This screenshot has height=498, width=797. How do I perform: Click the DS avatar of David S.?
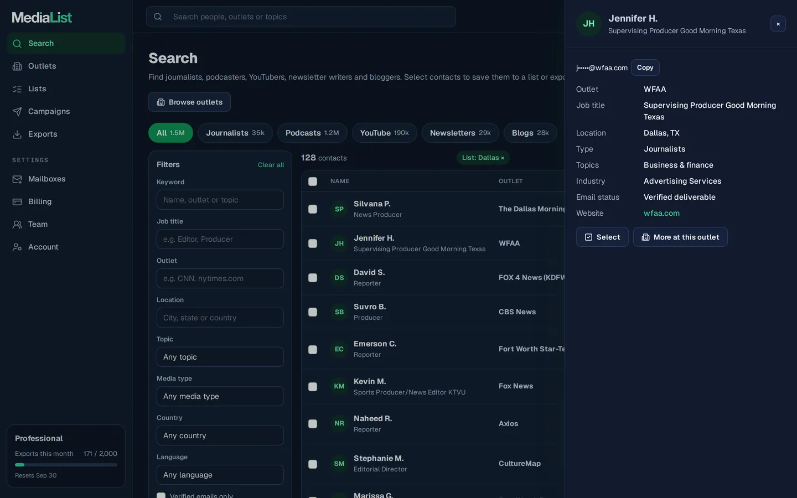coord(339,278)
